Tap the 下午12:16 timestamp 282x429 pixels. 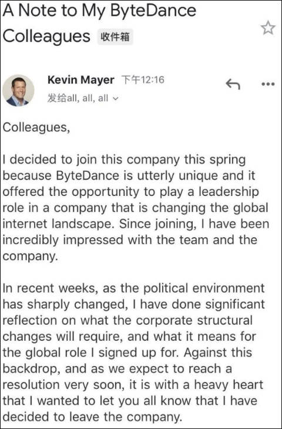[x=142, y=80]
